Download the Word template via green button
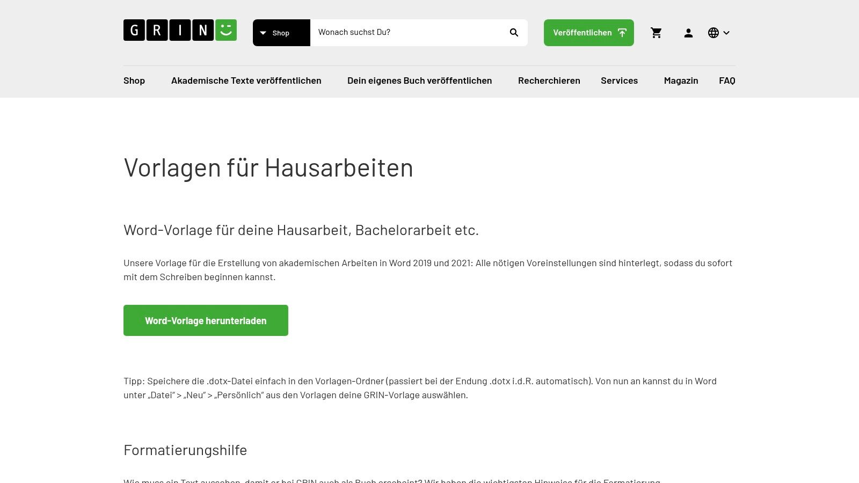859x483 pixels. (206, 320)
